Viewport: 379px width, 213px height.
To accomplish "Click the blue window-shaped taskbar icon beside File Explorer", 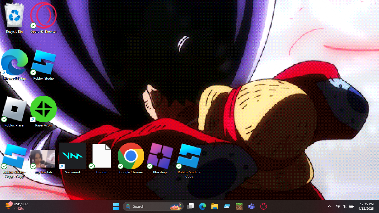I will tap(227, 206).
